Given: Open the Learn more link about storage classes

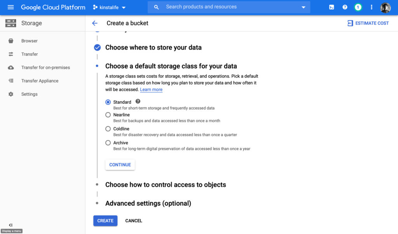Looking at the screenshot, I should (x=151, y=89).
